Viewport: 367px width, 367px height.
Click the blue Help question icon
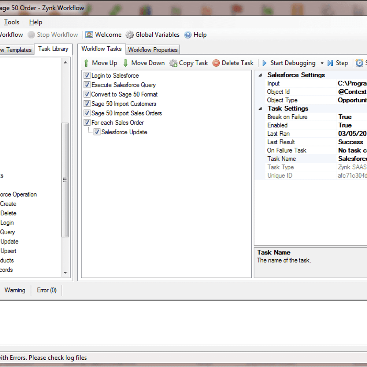tap(188, 35)
